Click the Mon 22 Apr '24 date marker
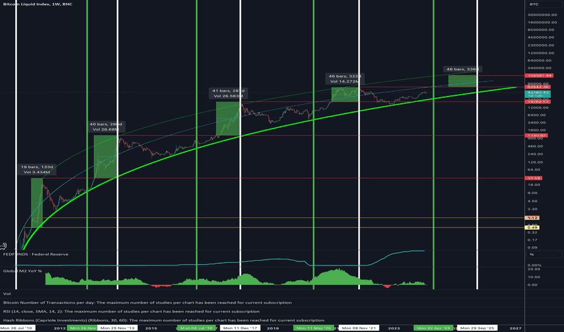Image resolution: width=564 pixels, height=332 pixels. point(433,328)
